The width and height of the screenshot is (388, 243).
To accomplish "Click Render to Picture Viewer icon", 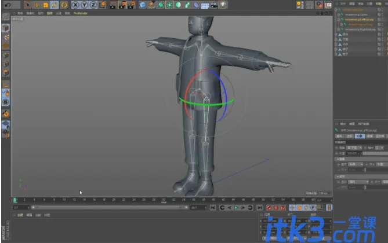I will [x=122, y=5].
